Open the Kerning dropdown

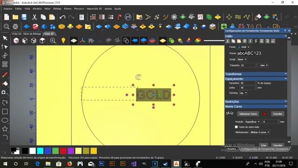click(243, 93)
